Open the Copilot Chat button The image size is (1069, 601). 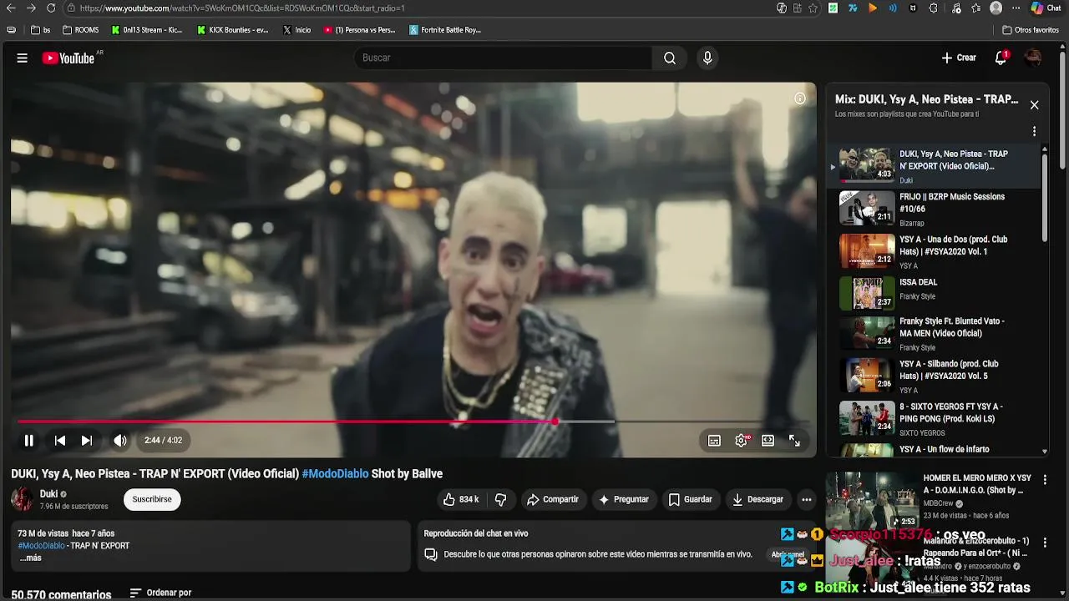(1046, 8)
